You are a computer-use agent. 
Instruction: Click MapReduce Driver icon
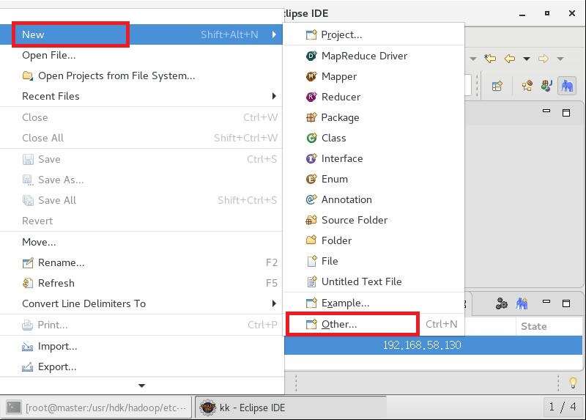tap(311, 56)
